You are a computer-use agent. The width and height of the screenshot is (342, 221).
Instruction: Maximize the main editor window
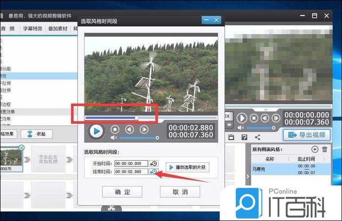[315, 16]
